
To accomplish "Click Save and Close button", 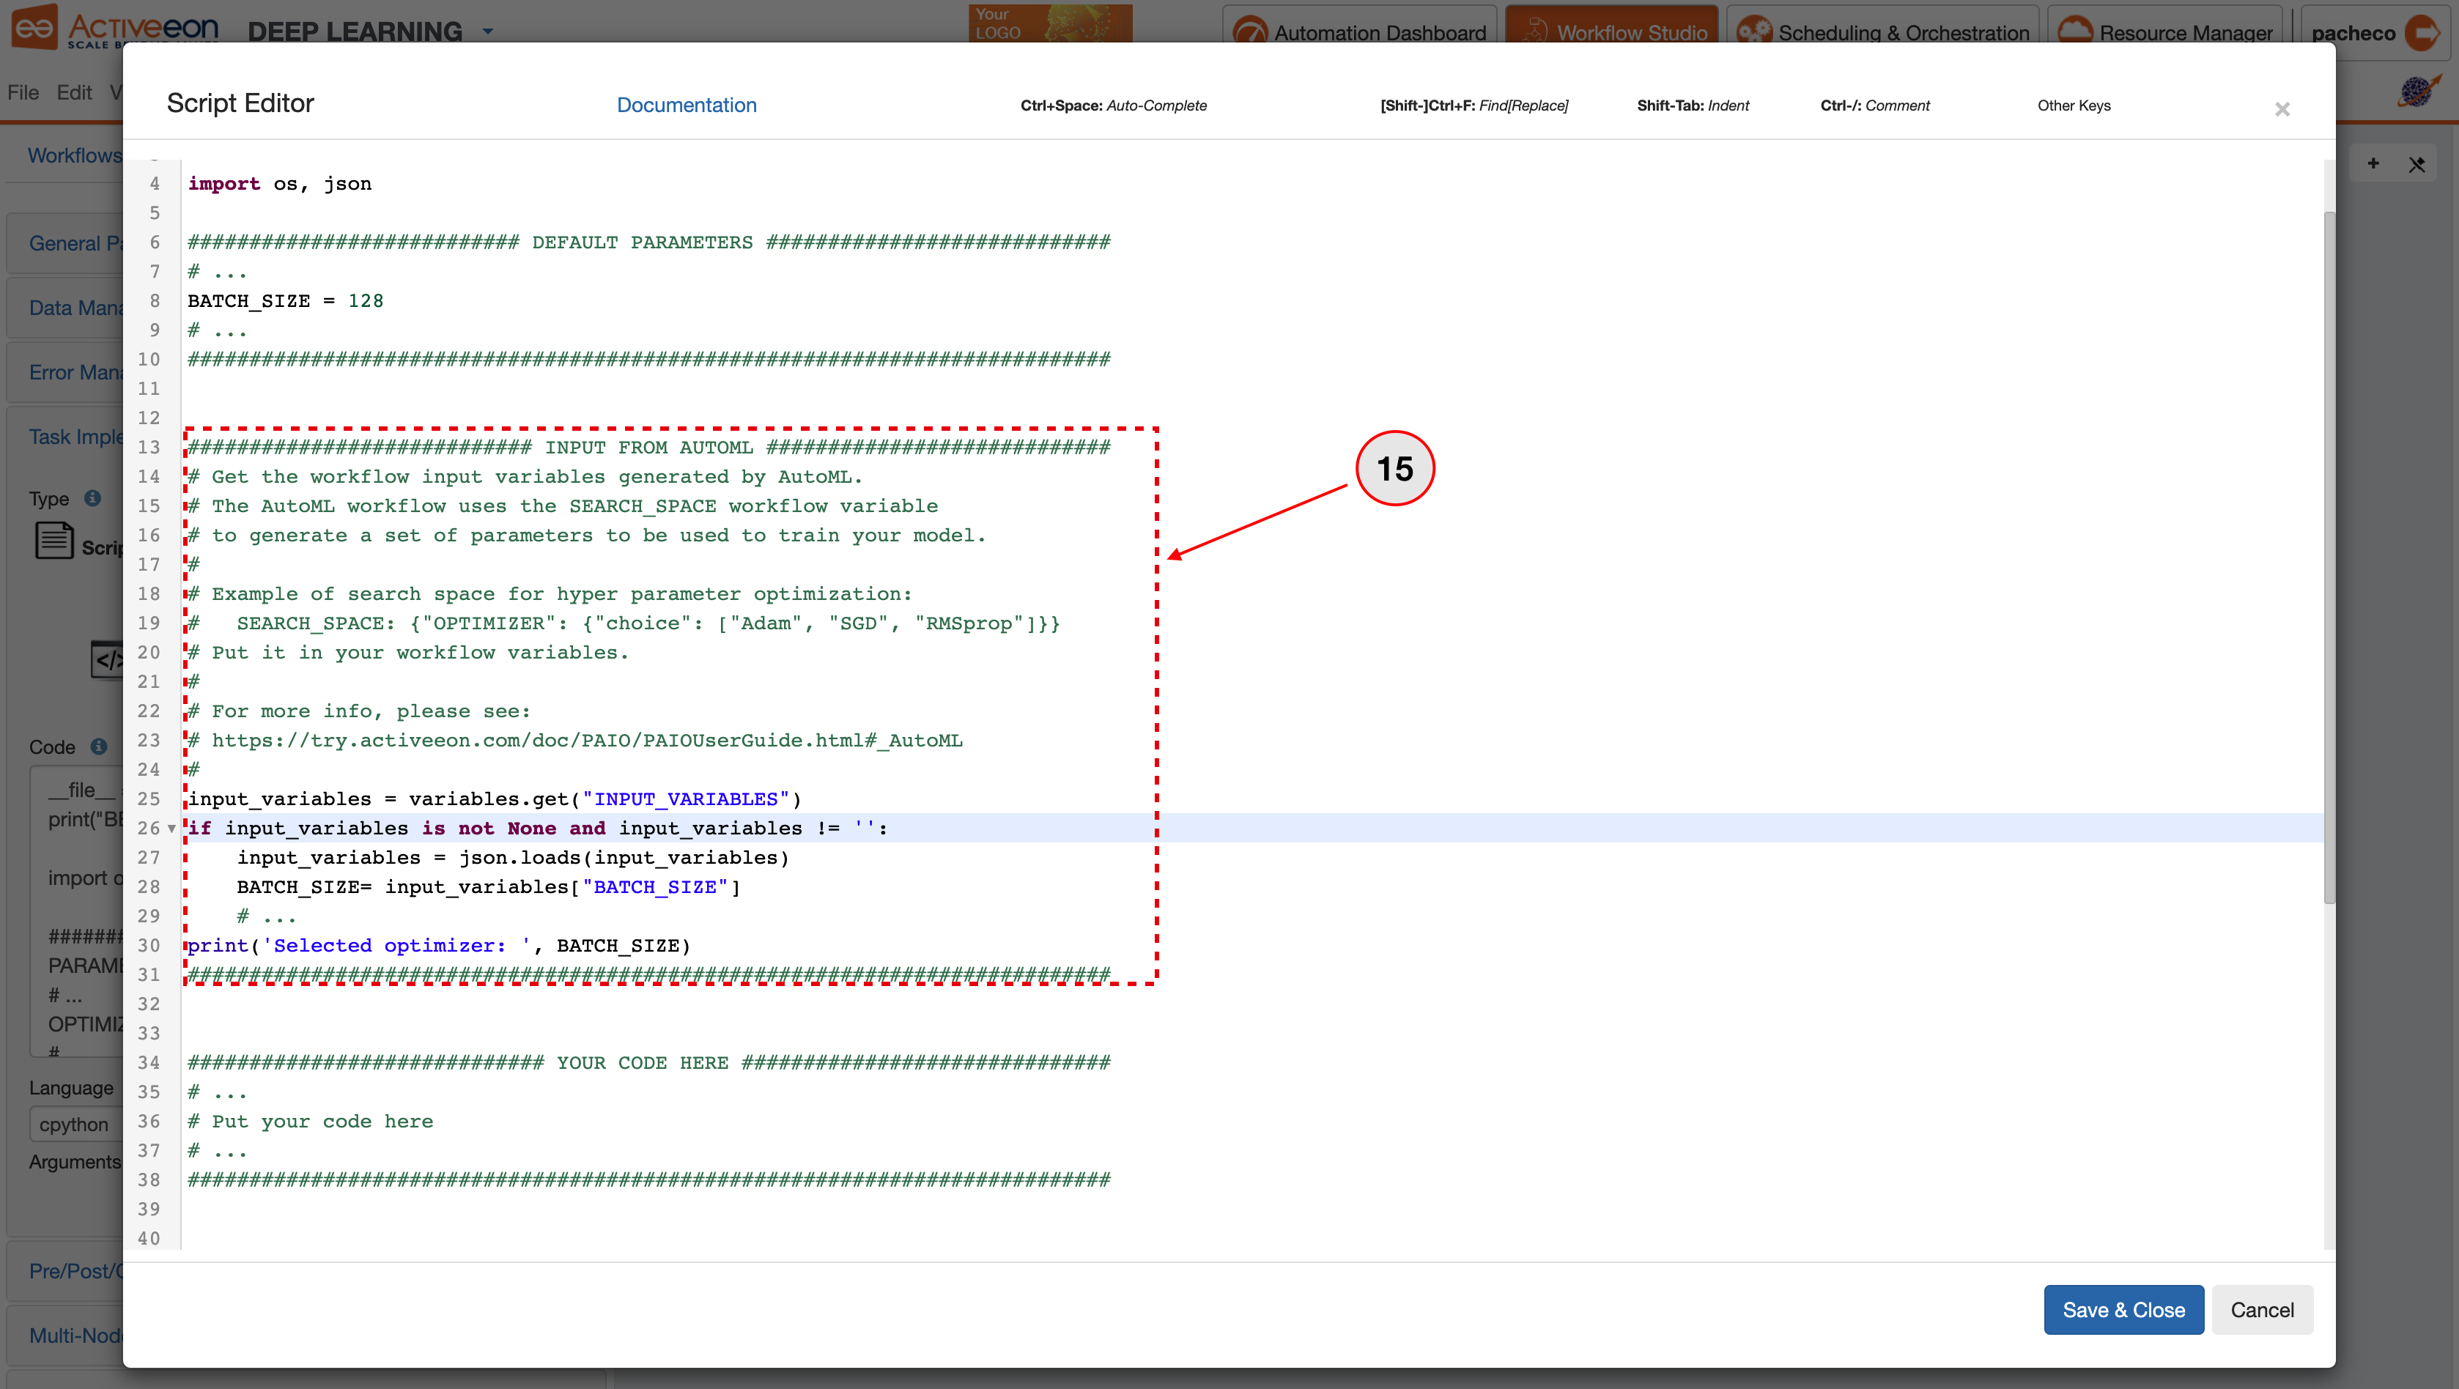I will pyautogui.click(x=2125, y=1308).
